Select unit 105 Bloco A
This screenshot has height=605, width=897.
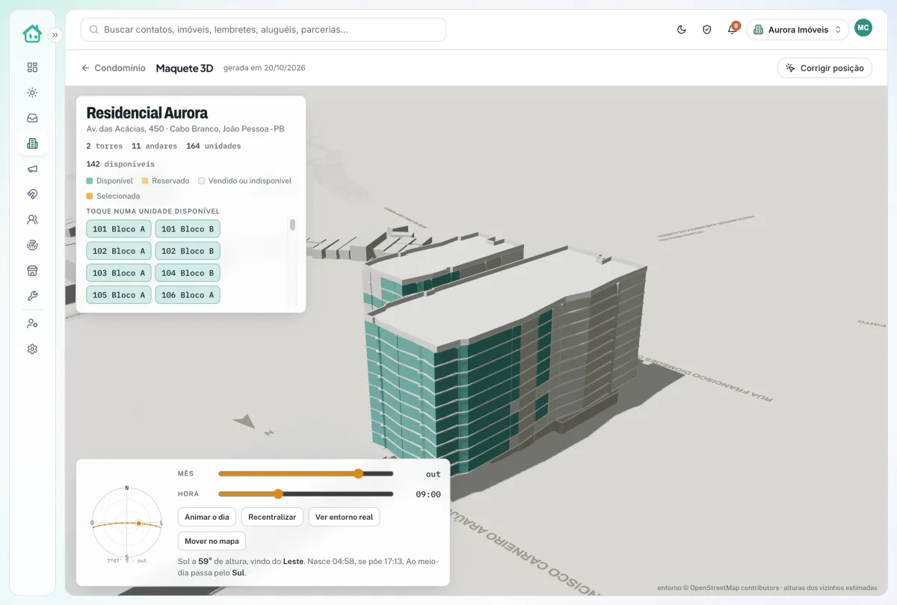pos(119,295)
